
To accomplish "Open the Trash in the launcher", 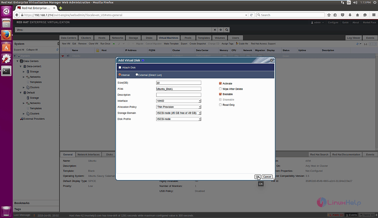I will click(x=6, y=211).
